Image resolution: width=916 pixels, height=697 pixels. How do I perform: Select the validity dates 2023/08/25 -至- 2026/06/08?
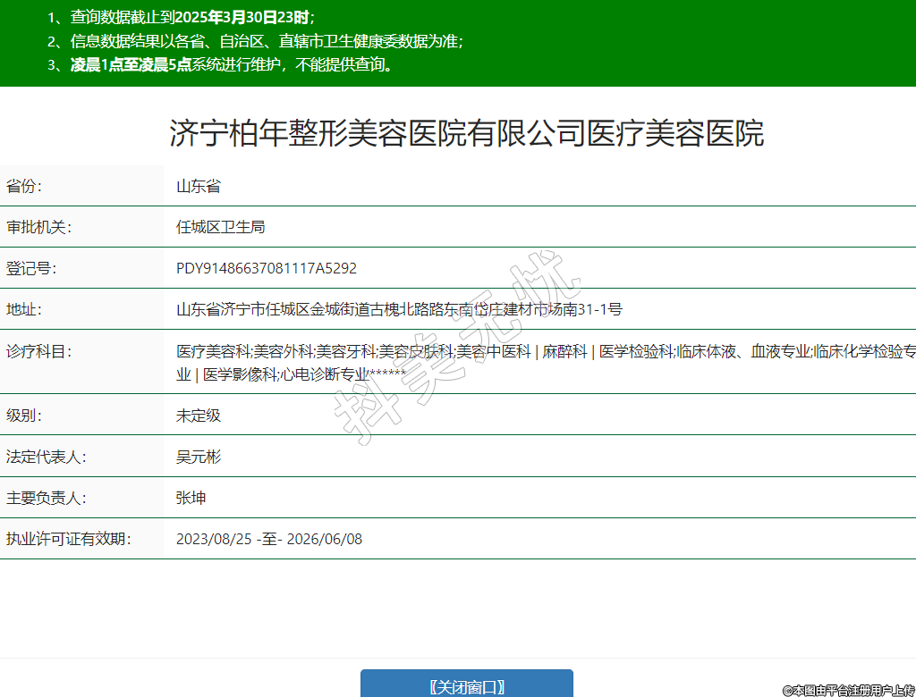coord(269,539)
